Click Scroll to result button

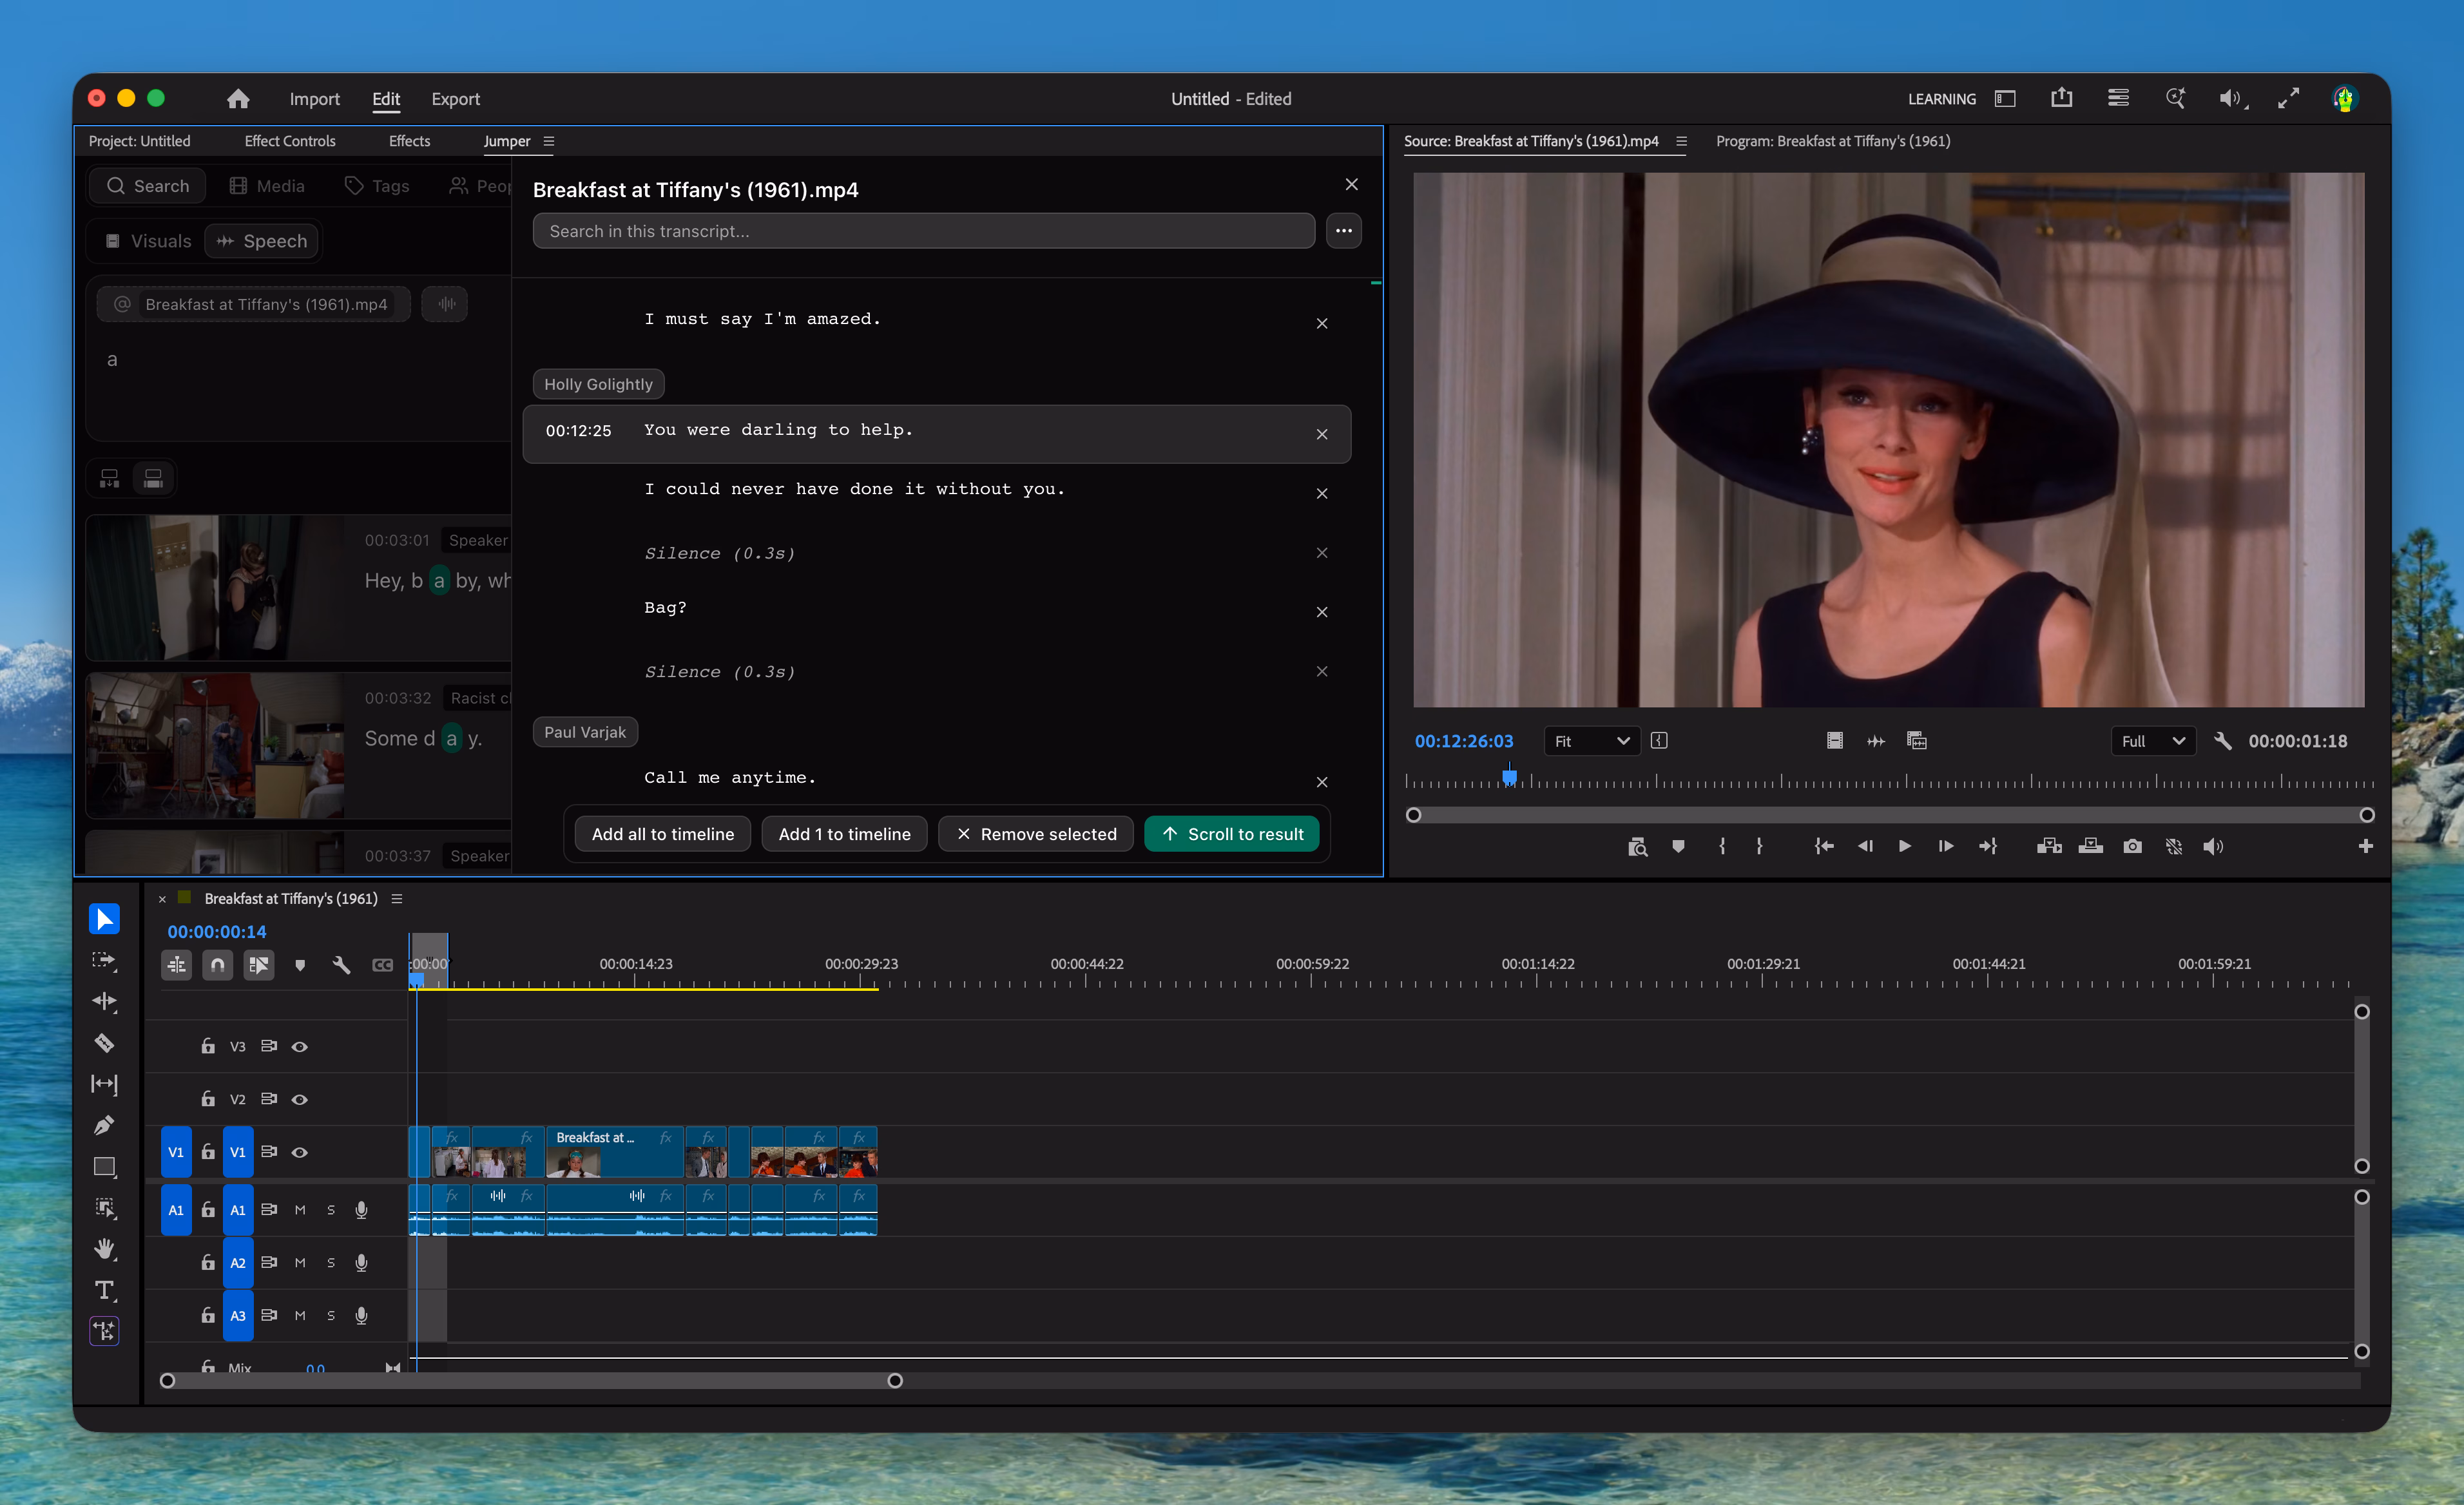pyautogui.click(x=1232, y=834)
